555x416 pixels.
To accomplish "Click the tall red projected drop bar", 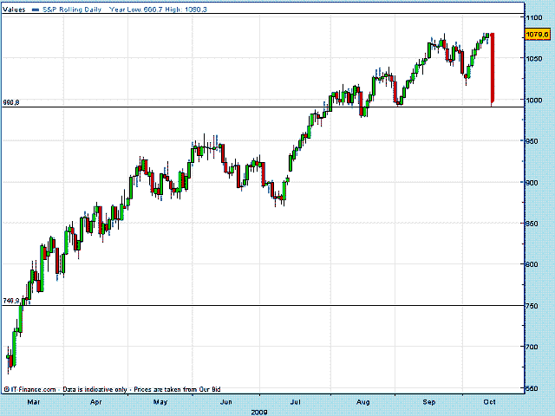I will (x=493, y=69).
